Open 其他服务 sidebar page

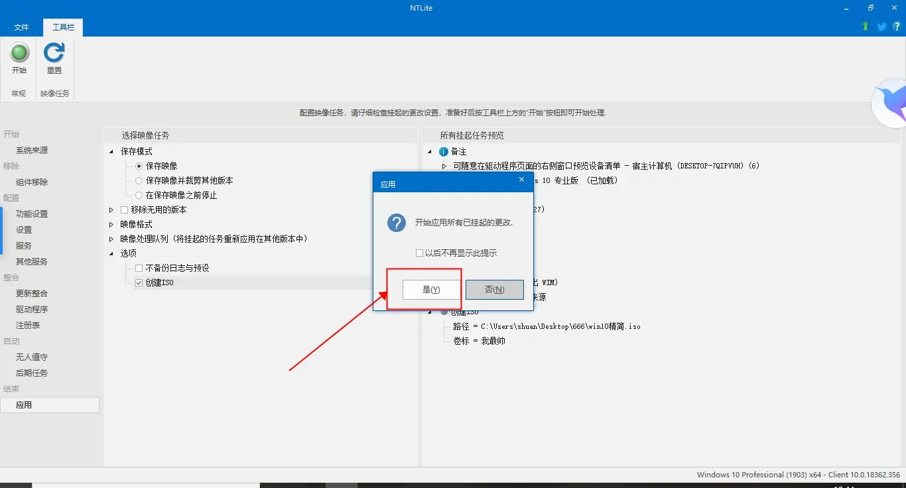pyautogui.click(x=32, y=261)
